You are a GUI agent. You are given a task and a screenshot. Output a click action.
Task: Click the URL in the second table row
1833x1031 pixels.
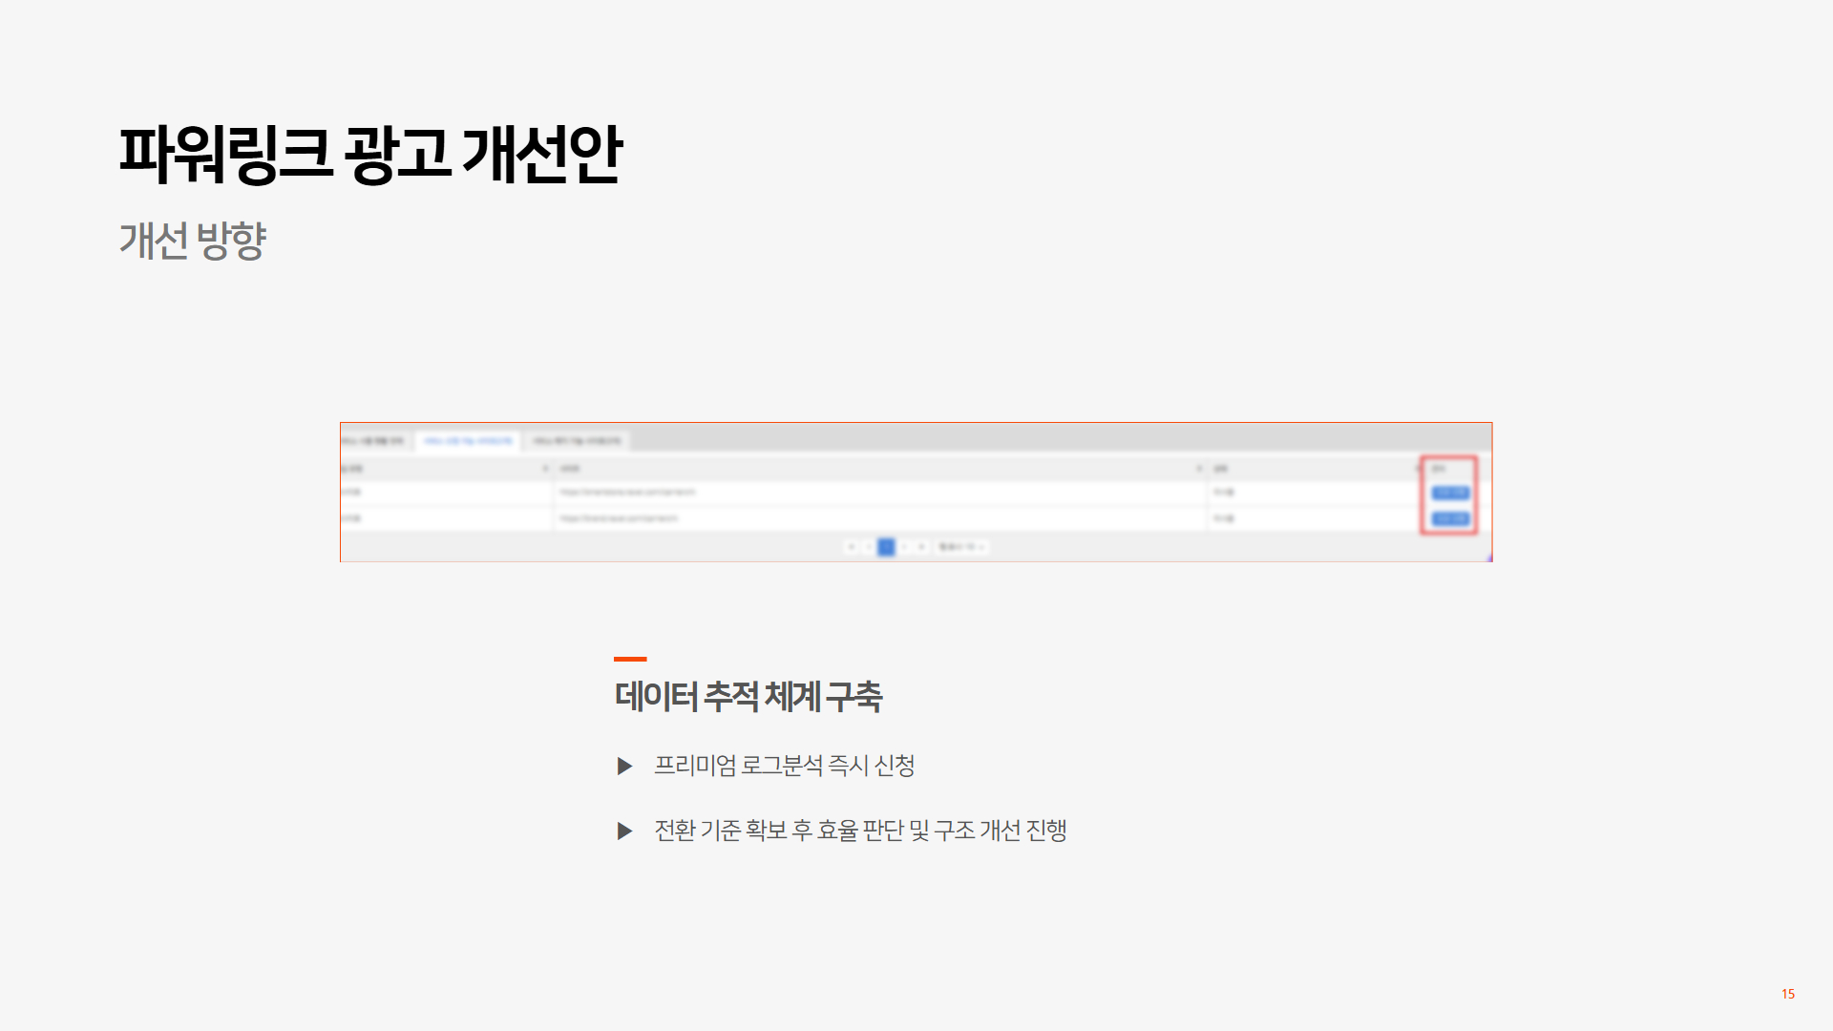619,518
